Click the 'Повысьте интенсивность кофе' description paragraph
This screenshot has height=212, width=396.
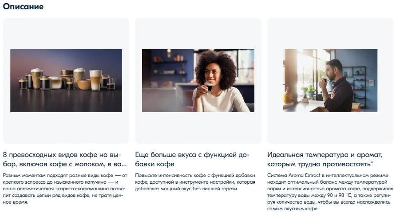[x=195, y=182]
